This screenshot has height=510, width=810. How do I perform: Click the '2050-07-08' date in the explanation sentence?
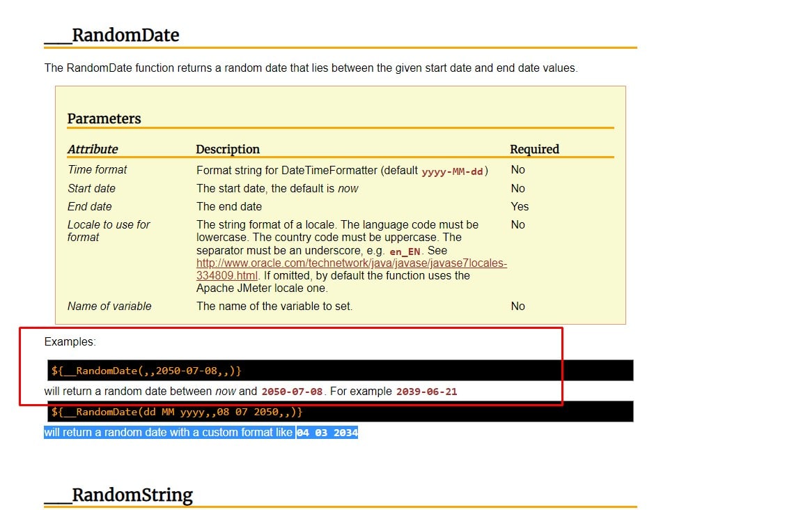292,392
